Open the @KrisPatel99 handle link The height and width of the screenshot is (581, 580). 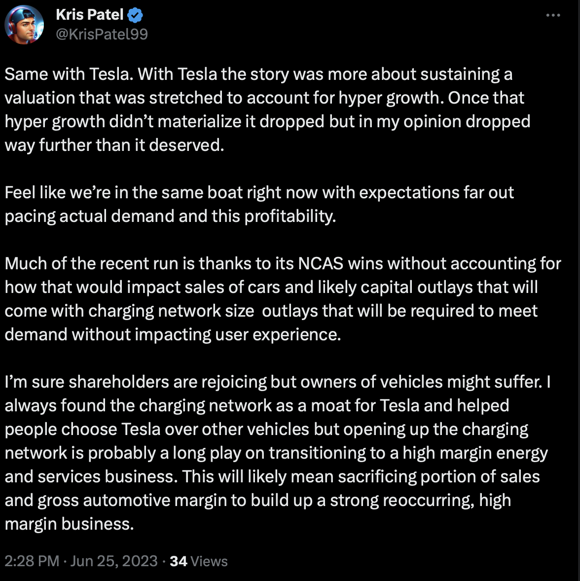point(102,34)
